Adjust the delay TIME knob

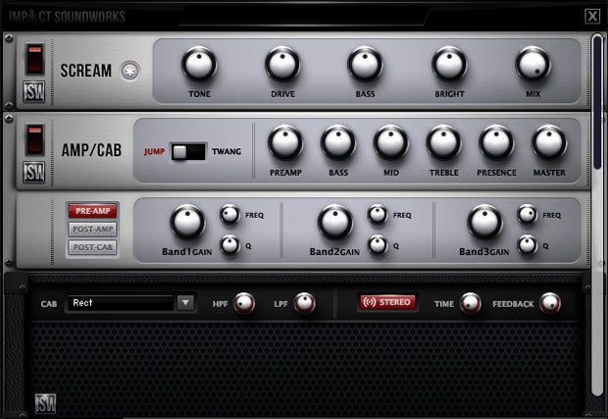(471, 303)
